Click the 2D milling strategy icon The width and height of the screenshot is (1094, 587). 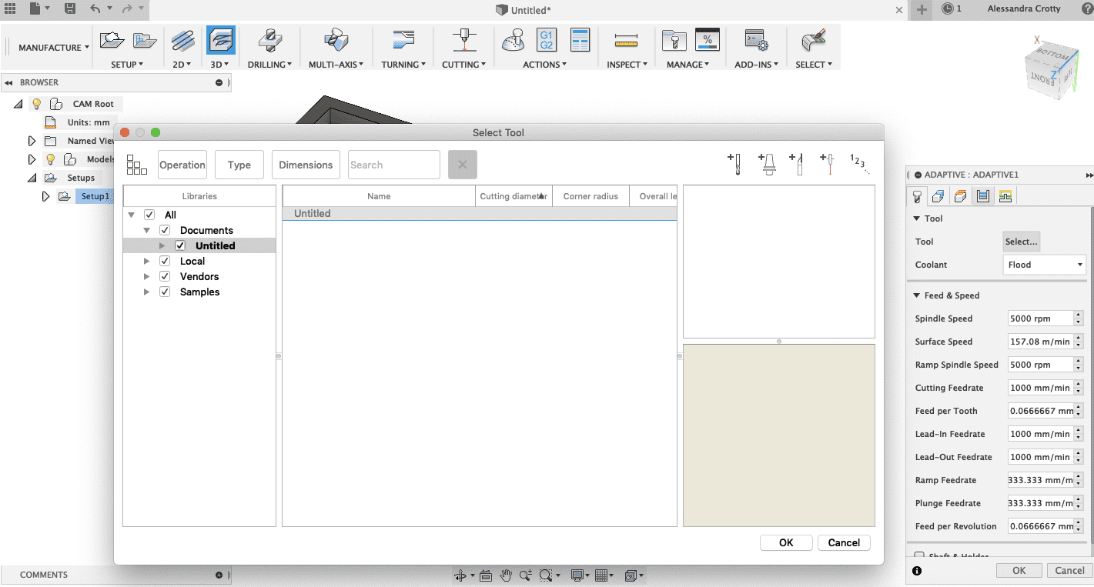tap(182, 40)
